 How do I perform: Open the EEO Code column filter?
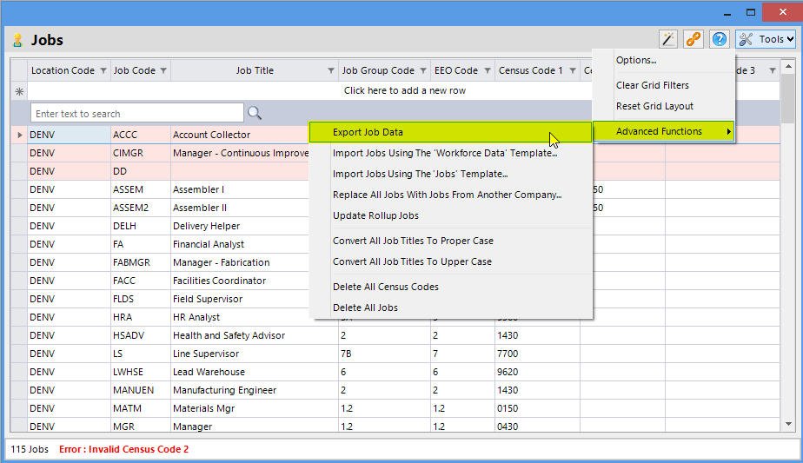tap(487, 70)
